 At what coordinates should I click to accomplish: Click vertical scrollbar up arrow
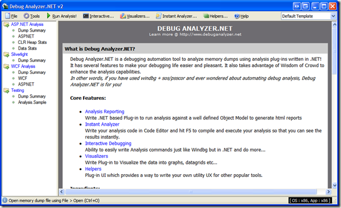click(334, 24)
